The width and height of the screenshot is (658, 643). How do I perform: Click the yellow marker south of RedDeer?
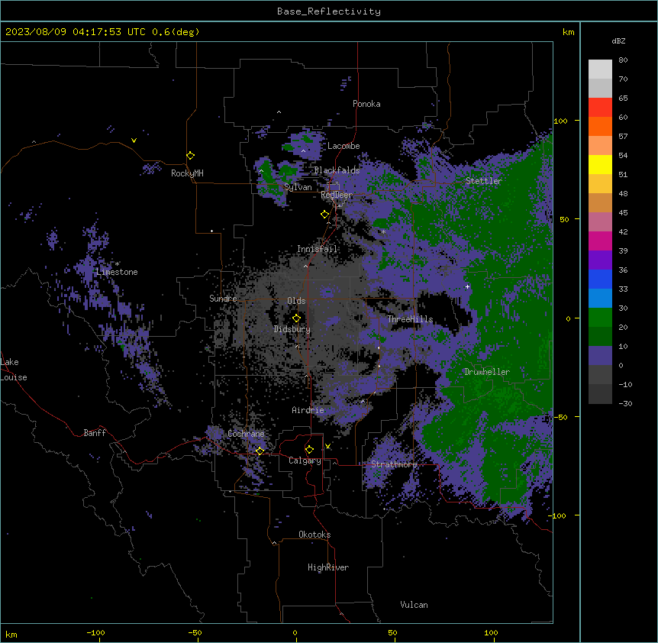coord(325,215)
